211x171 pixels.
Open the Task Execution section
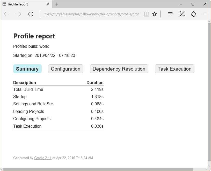(x=174, y=69)
